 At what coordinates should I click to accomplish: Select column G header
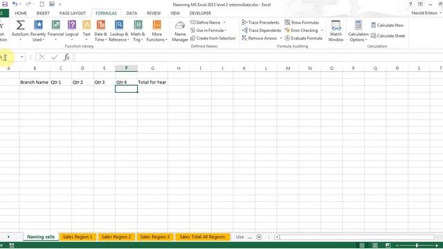tap(152, 68)
